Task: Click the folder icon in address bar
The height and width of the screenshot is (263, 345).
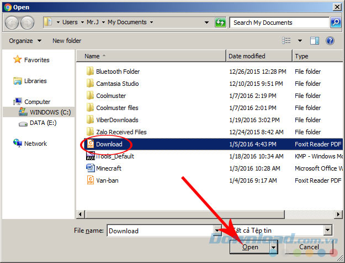Action: click(x=47, y=22)
